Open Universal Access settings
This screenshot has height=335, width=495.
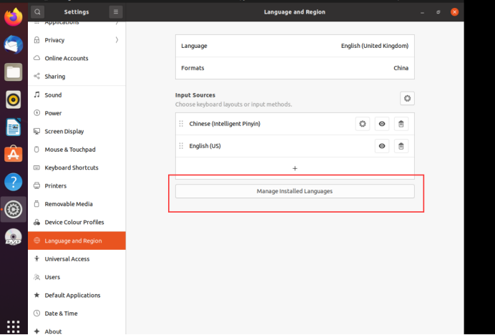click(x=77, y=259)
